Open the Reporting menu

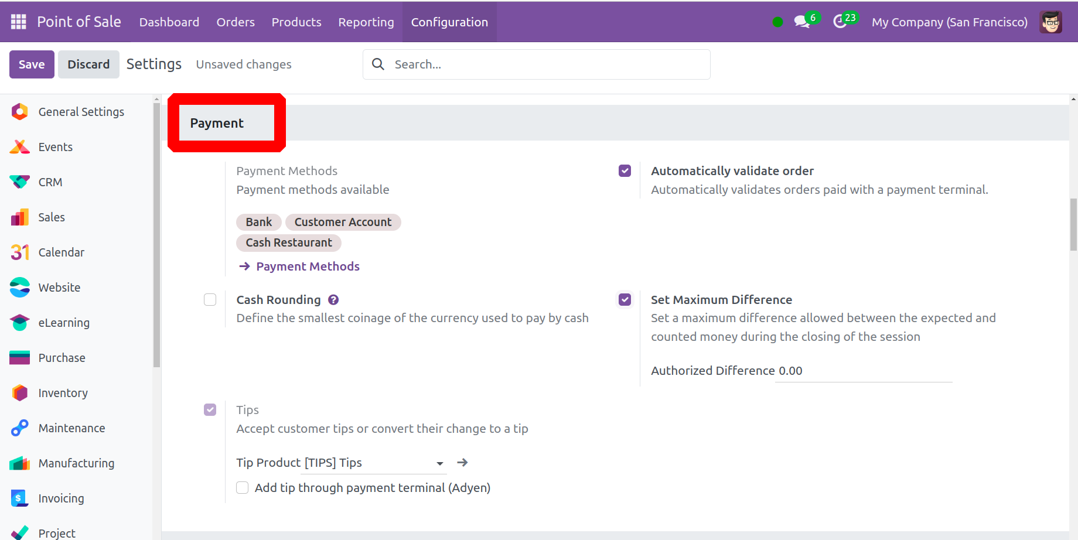pos(366,22)
